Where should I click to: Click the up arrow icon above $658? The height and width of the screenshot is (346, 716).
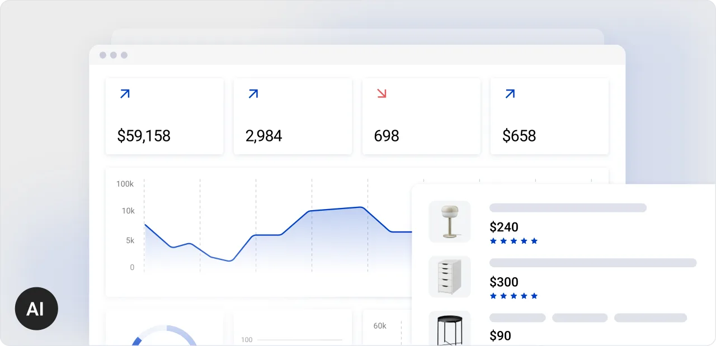coord(510,94)
